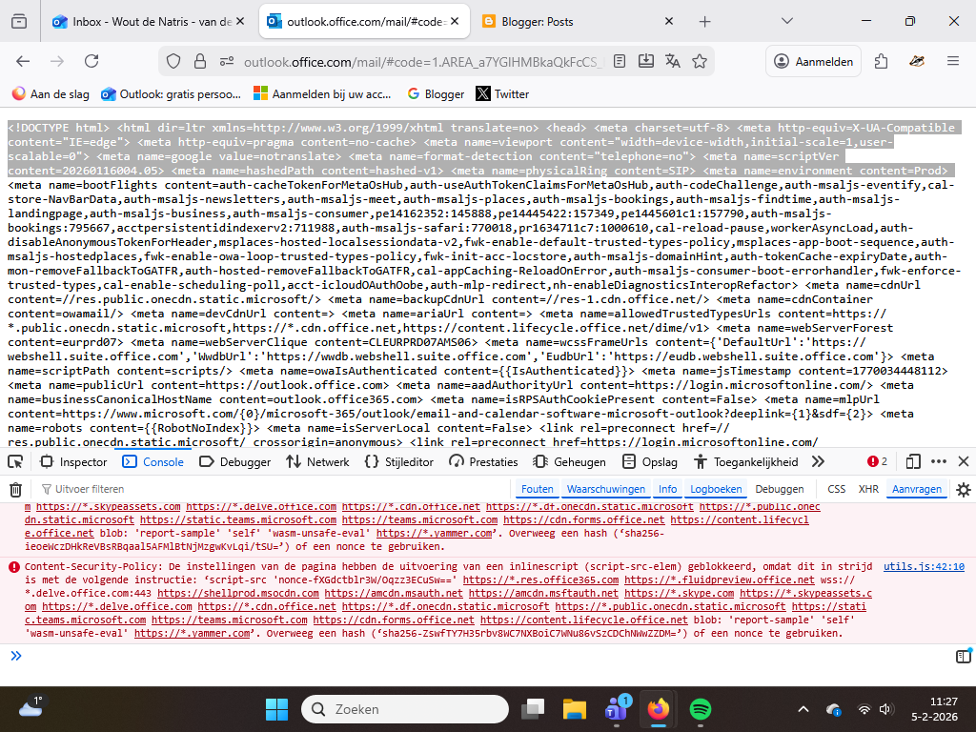
Task: Toggle reader view icon
Action: click(x=620, y=61)
